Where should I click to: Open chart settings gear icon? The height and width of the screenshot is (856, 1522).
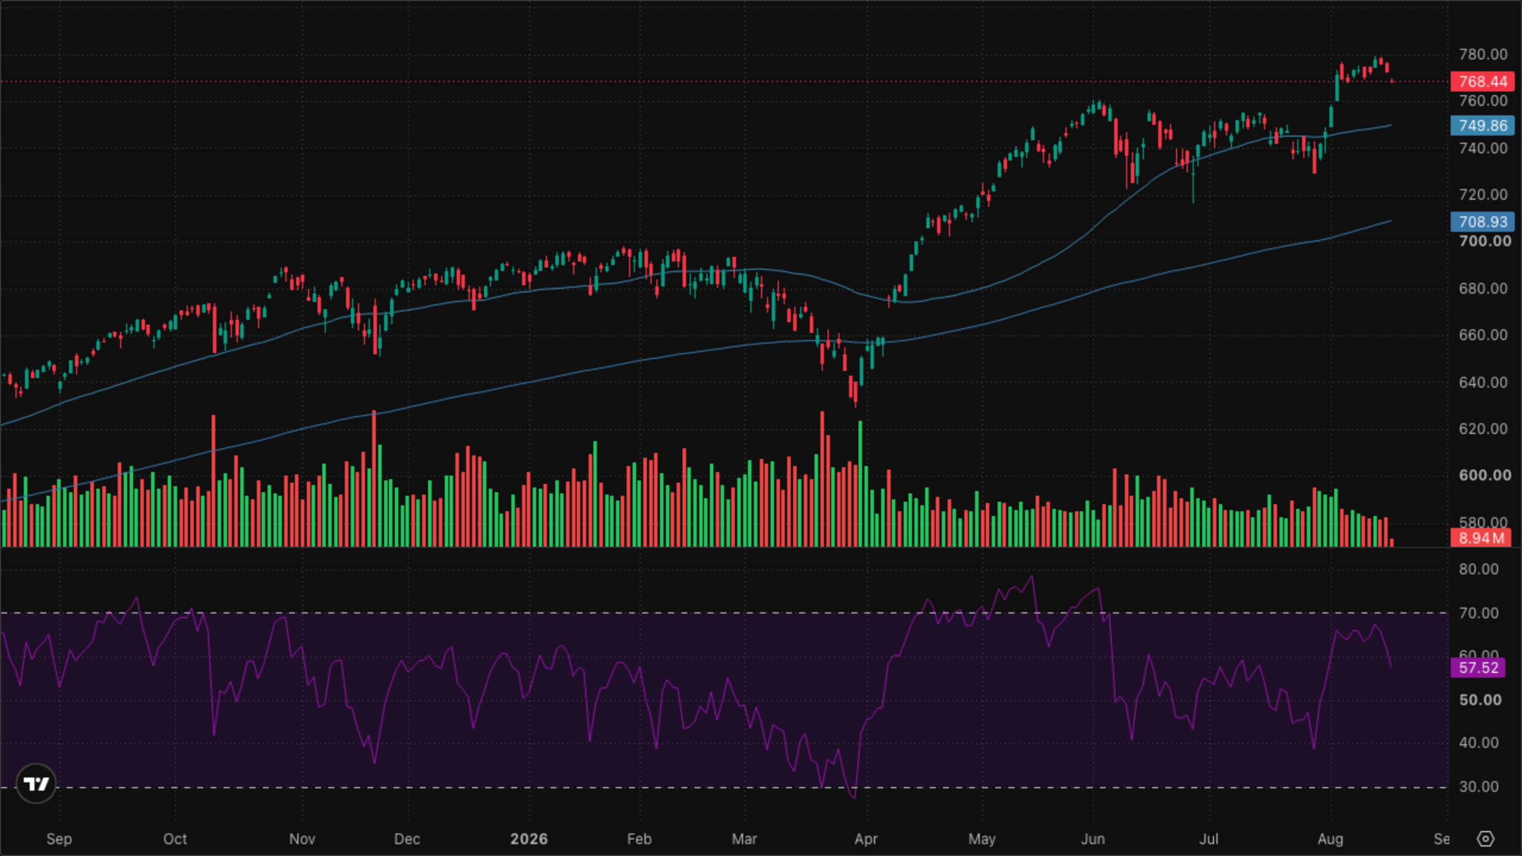1485,839
